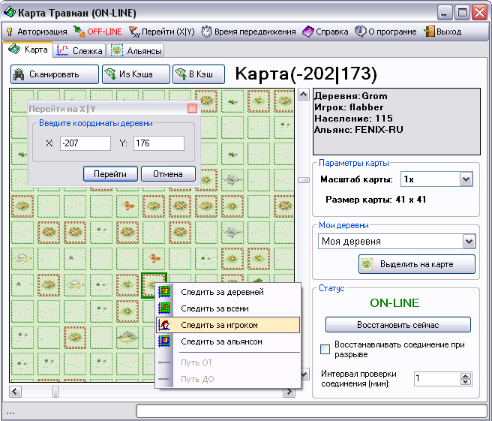Switch to the Альянсы tab

coord(136,50)
